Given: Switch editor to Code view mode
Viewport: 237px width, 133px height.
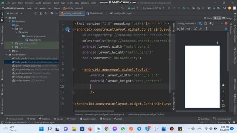Looking at the screenshot, I should (208, 18).
